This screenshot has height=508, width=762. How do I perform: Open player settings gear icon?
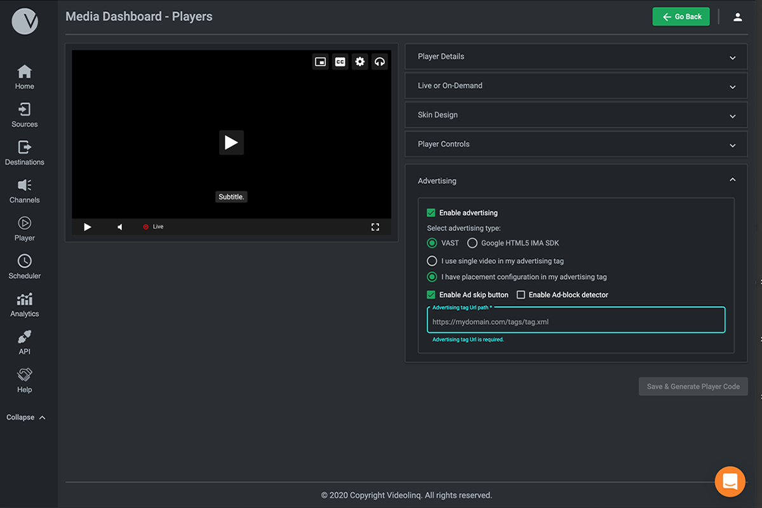[360, 62]
